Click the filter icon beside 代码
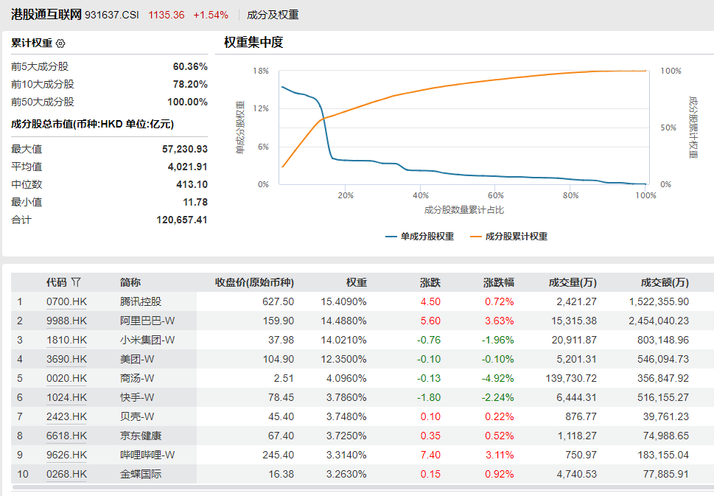714x496 pixels. pyautogui.click(x=76, y=282)
